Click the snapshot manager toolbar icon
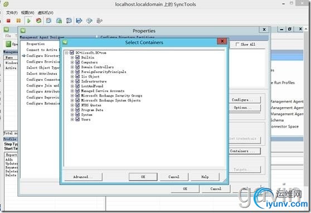Viewport: 311px width, 213px height. (69, 21)
